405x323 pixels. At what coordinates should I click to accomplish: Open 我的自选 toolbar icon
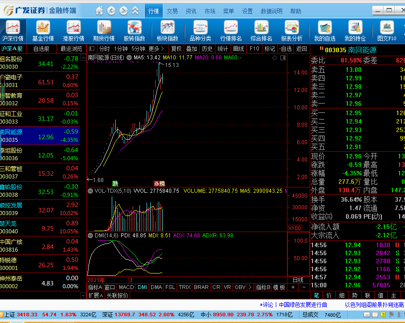click(325, 31)
